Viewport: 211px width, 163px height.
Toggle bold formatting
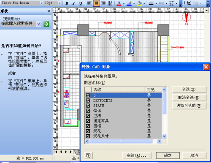tap(67, 3)
